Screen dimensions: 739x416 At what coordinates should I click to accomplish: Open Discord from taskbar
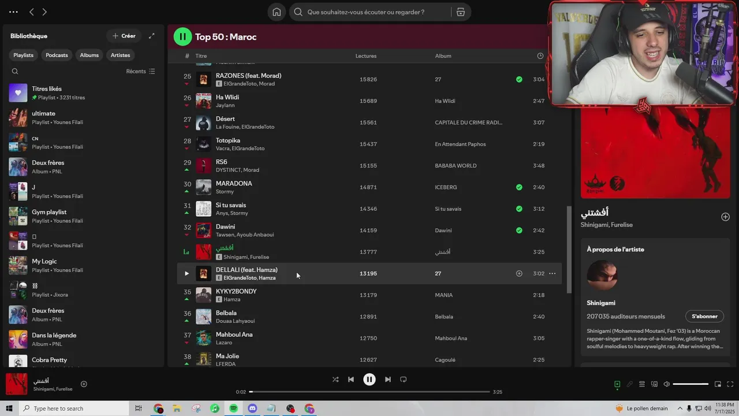pyautogui.click(x=252, y=408)
